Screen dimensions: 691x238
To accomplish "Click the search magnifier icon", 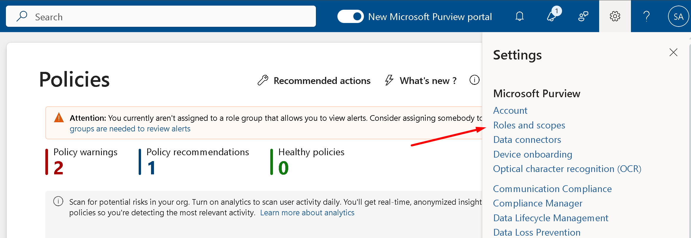I will pyautogui.click(x=22, y=16).
